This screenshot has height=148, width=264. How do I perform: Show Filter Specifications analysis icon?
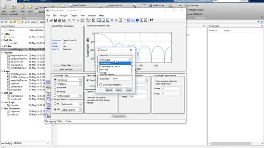point(94,20)
